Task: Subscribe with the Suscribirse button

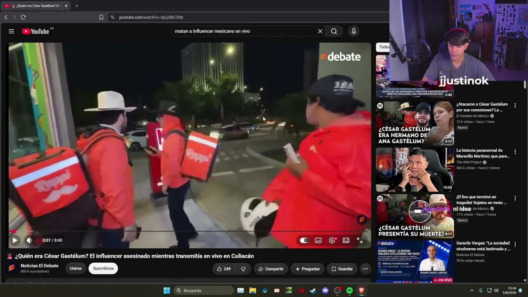Action: (103, 269)
